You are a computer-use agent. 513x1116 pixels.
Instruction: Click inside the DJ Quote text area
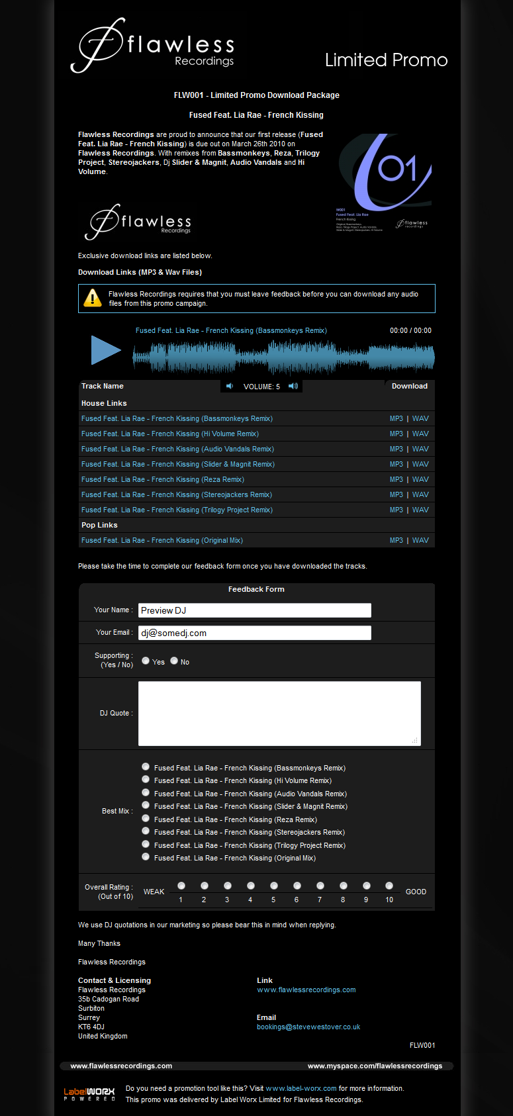coord(279,714)
